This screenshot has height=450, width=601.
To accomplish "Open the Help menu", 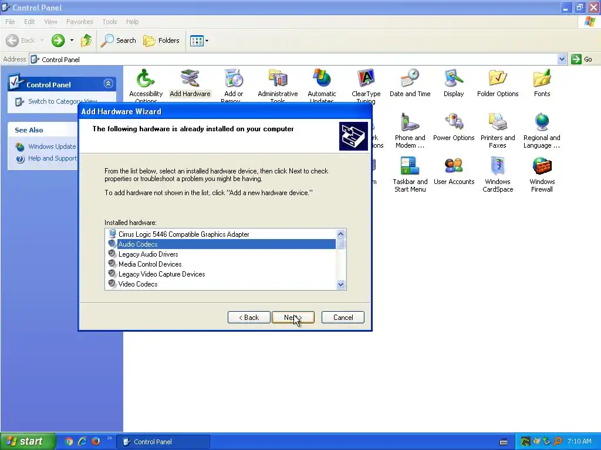I will 132,22.
